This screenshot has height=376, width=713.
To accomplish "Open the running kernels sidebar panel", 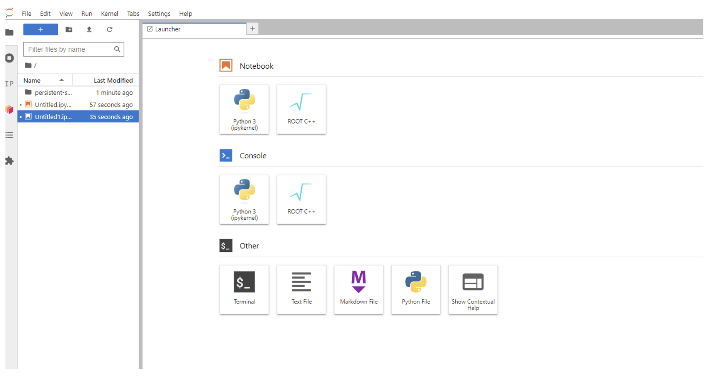I will click(10, 58).
